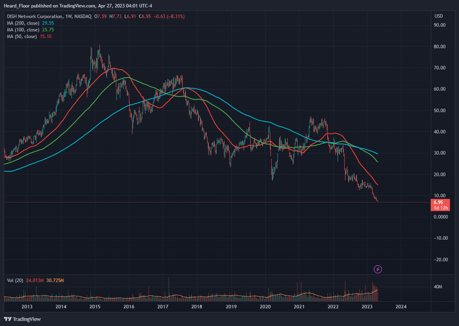The width and height of the screenshot is (459, 326).
Task: Click the 40.00 price axis label
Action: pos(440,132)
